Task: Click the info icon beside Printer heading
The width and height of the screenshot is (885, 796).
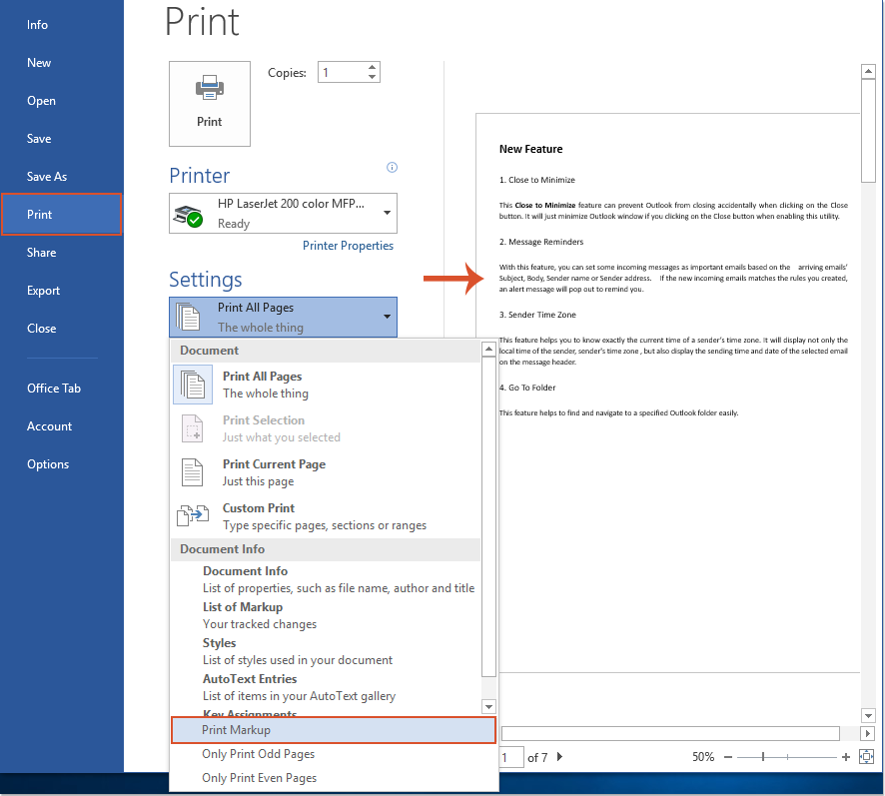Action: [392, 167]
